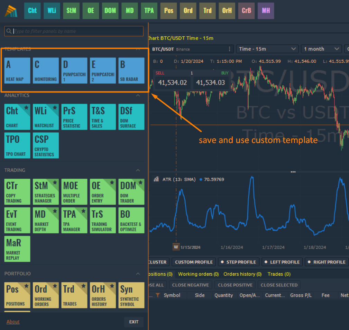Open the TPO Chart panel tile
Viewport: 349px width, 330px height.
(17, 145)
